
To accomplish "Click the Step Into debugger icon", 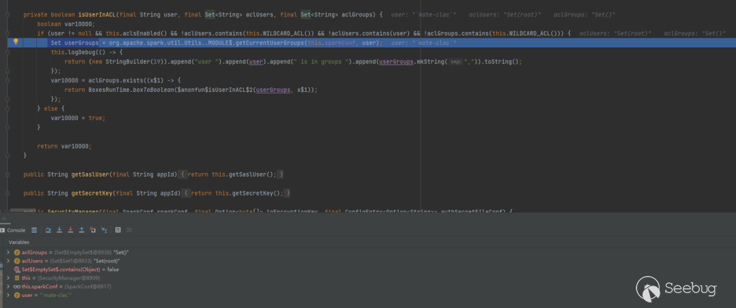I will [59, 230].
